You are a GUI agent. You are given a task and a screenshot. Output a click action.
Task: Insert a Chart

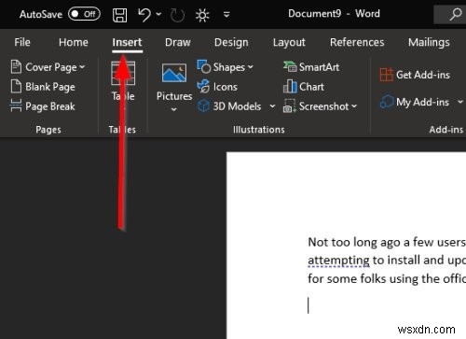pyautogui.click(x=304, y=87)
